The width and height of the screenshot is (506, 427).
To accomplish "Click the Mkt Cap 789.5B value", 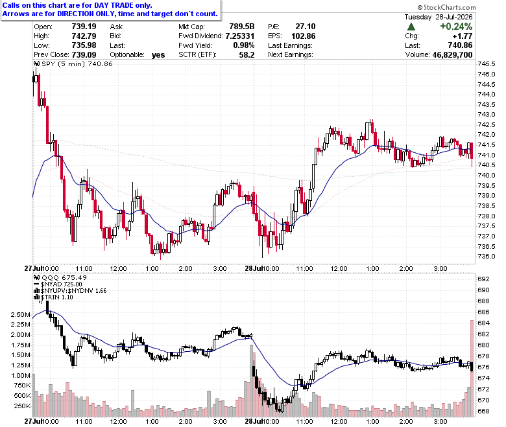I will pos(242,27).
